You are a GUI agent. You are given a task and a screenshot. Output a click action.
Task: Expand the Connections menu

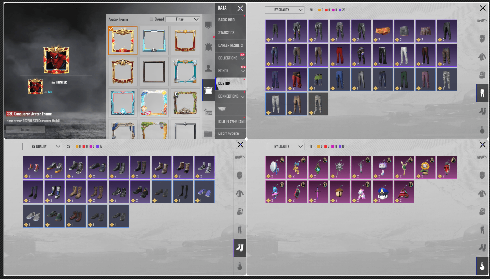point(230,96)
